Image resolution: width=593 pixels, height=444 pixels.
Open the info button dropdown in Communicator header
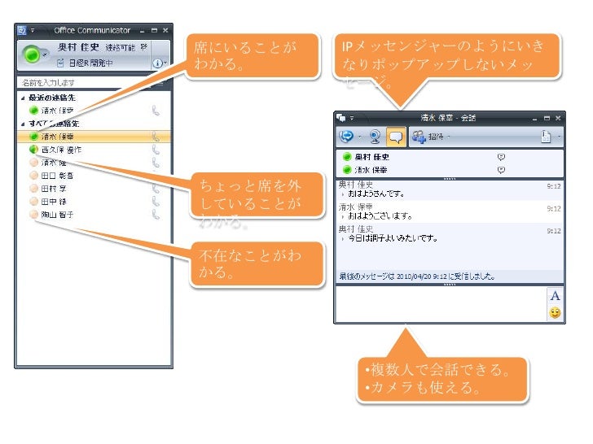(x=160, y=63)
